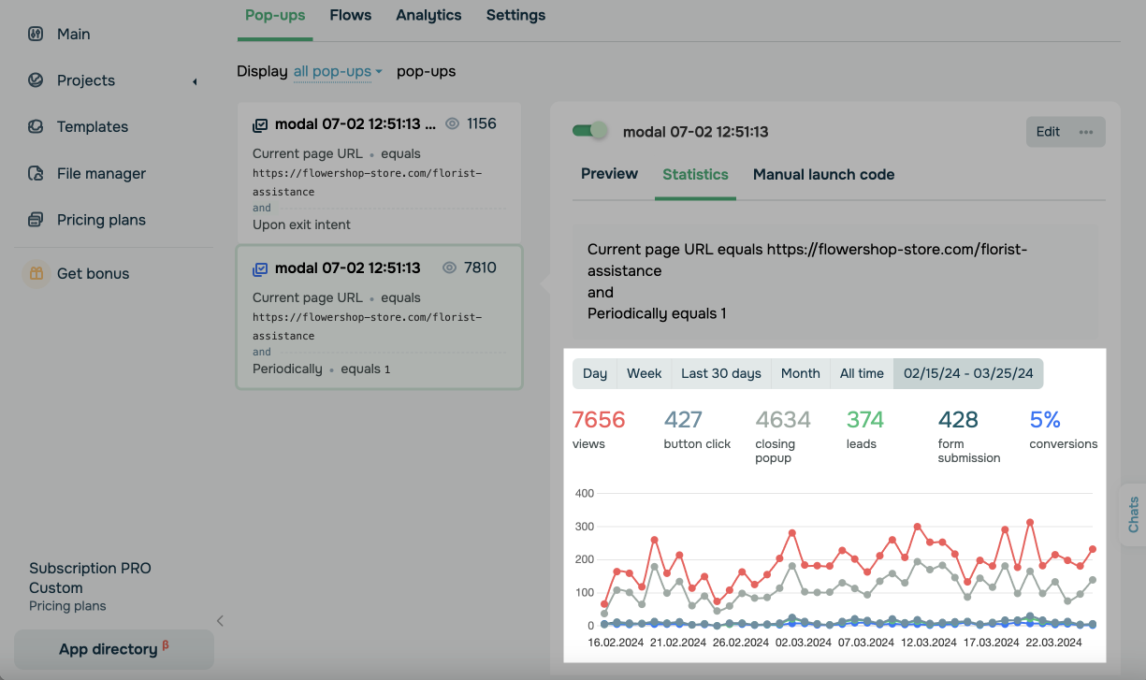The width and height of the screenshot is (1146, 680).
Task: Click the Get bonus gift icon
Action: [x=36, y=273]
